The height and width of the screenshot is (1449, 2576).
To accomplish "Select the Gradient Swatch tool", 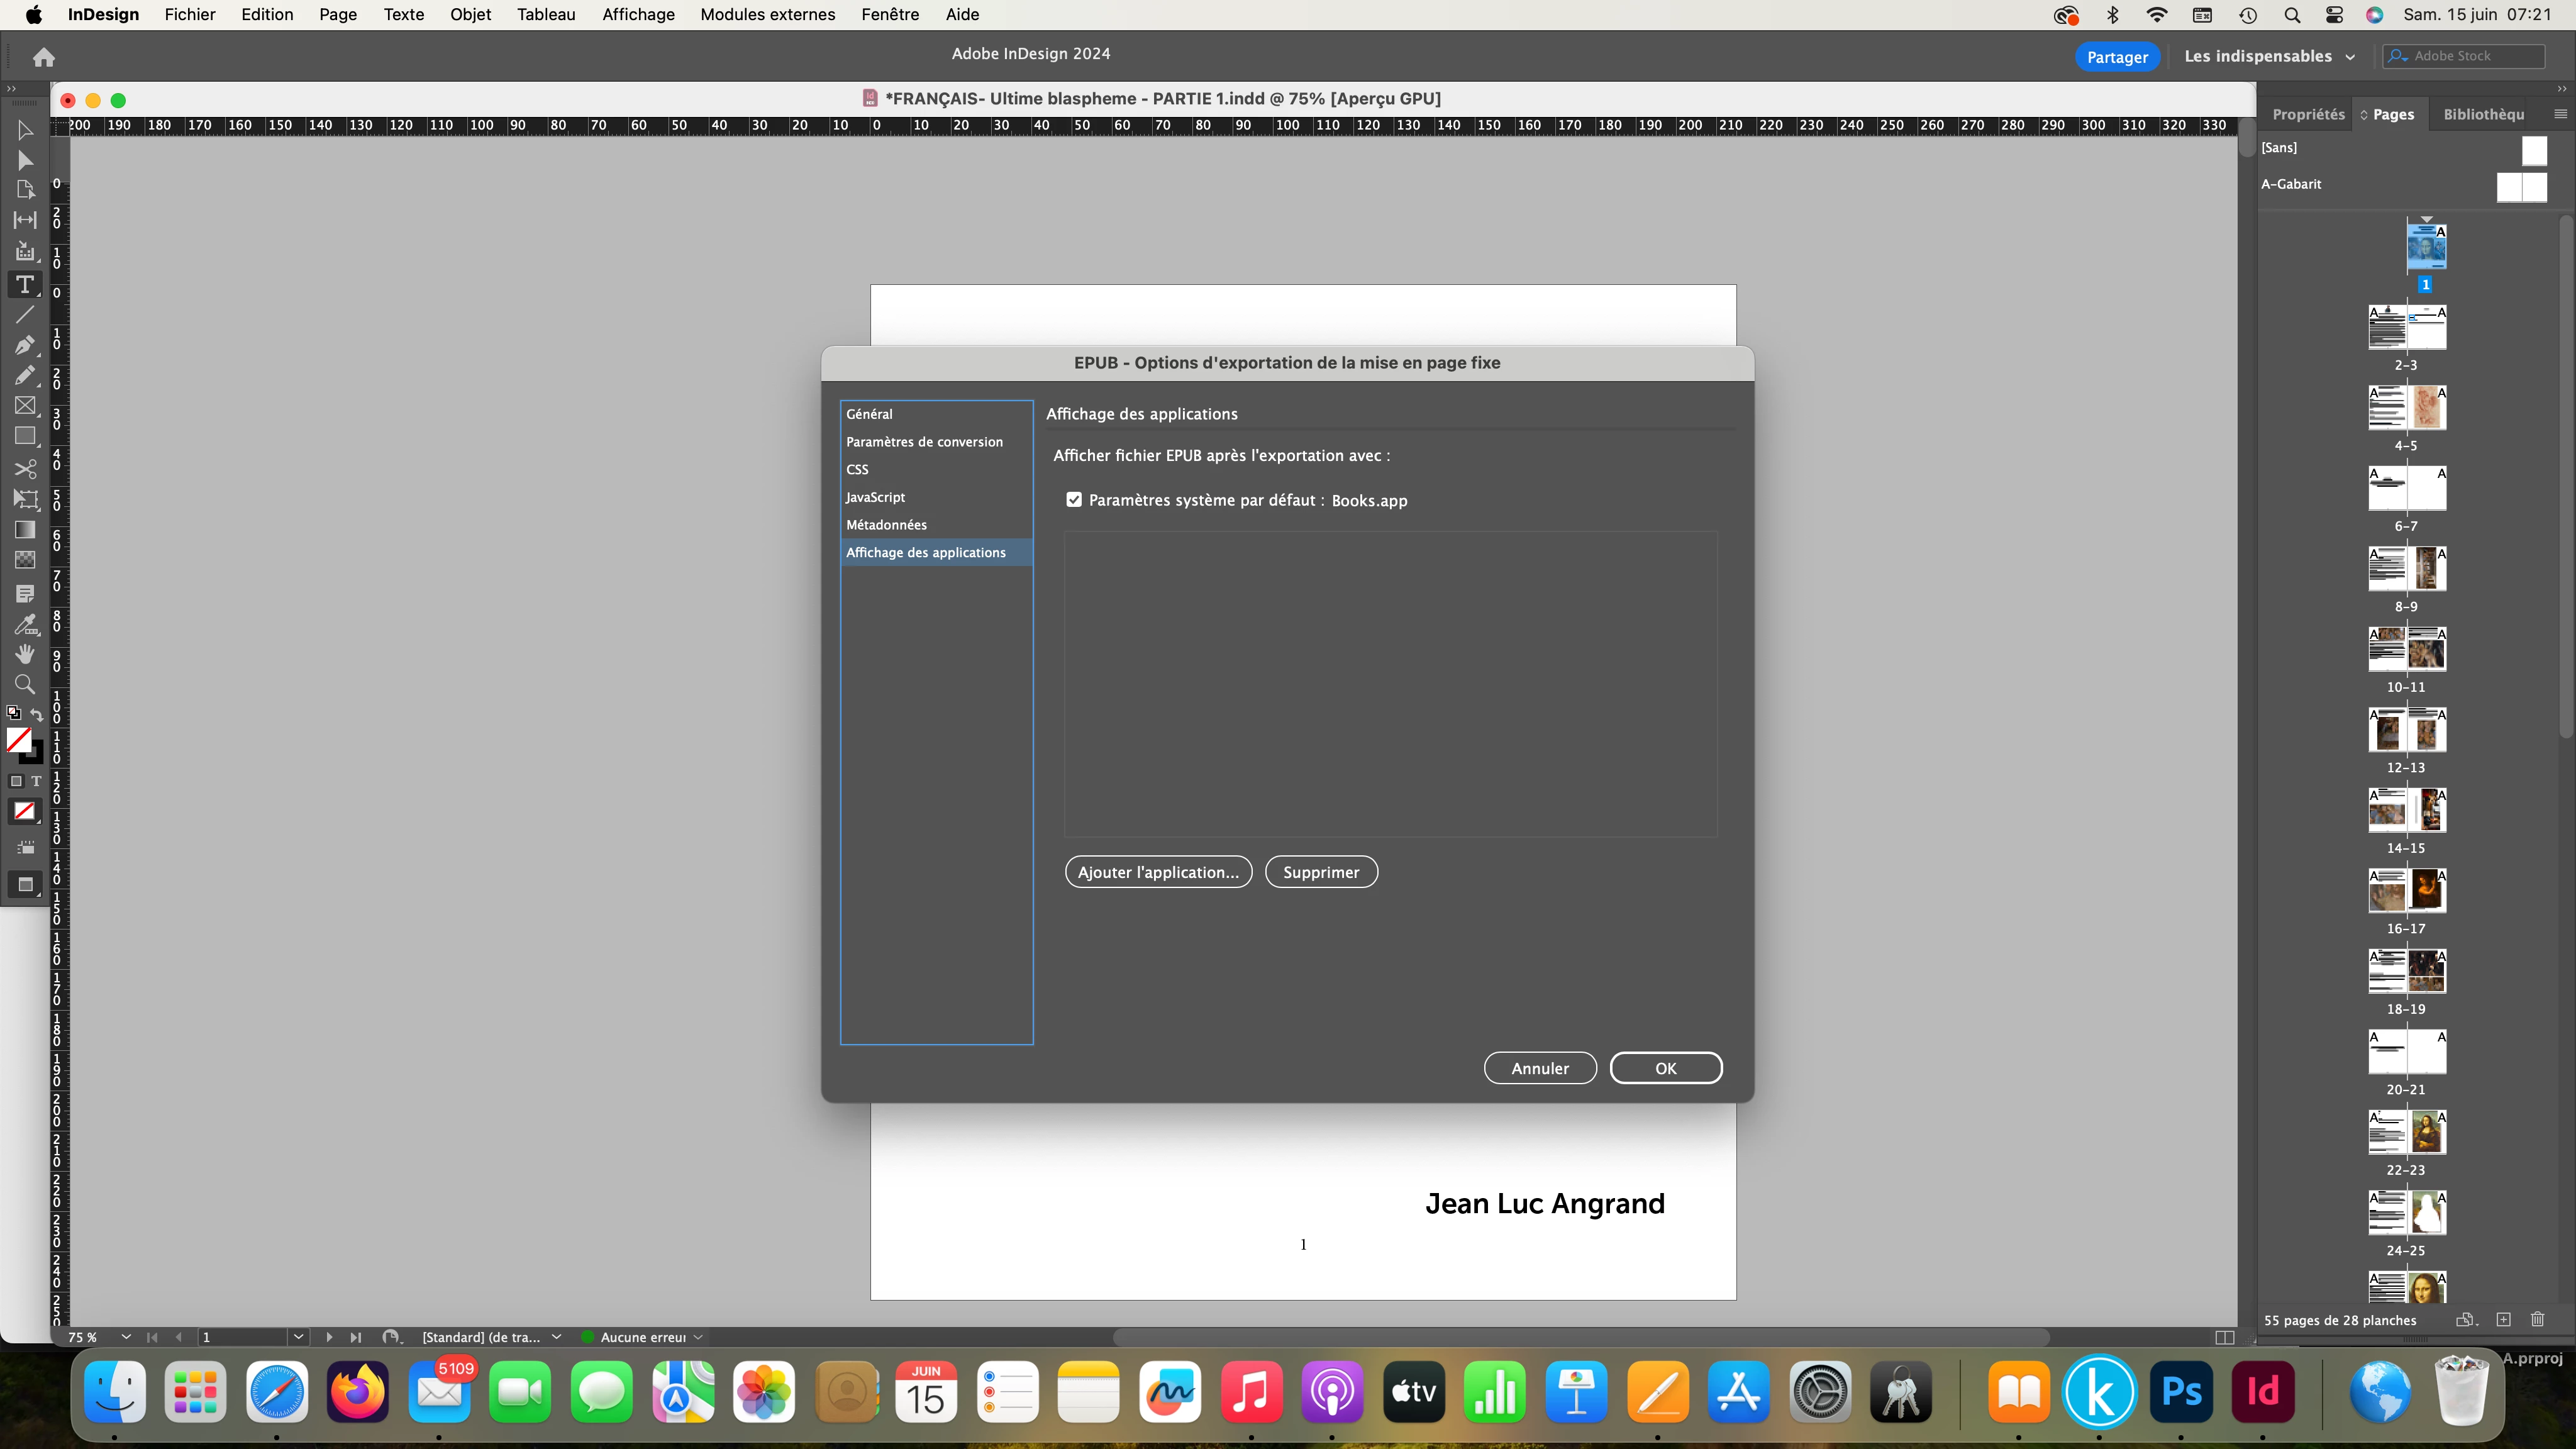I will tap(24, 530).
